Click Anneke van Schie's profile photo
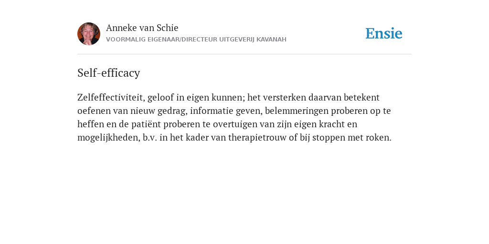This screenshot has height=244, width=489. (x=88, y=34)
